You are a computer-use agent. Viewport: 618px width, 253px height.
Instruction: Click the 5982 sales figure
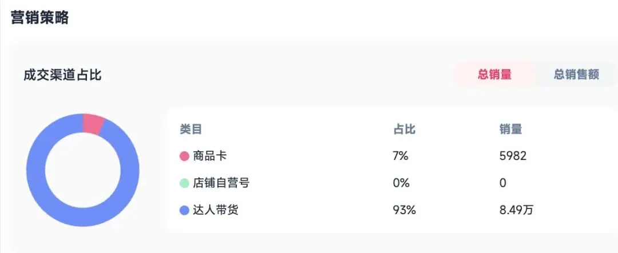(513, 156)
